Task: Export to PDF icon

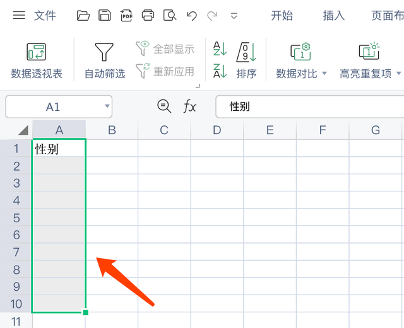Action: click(x=126, y=16)
